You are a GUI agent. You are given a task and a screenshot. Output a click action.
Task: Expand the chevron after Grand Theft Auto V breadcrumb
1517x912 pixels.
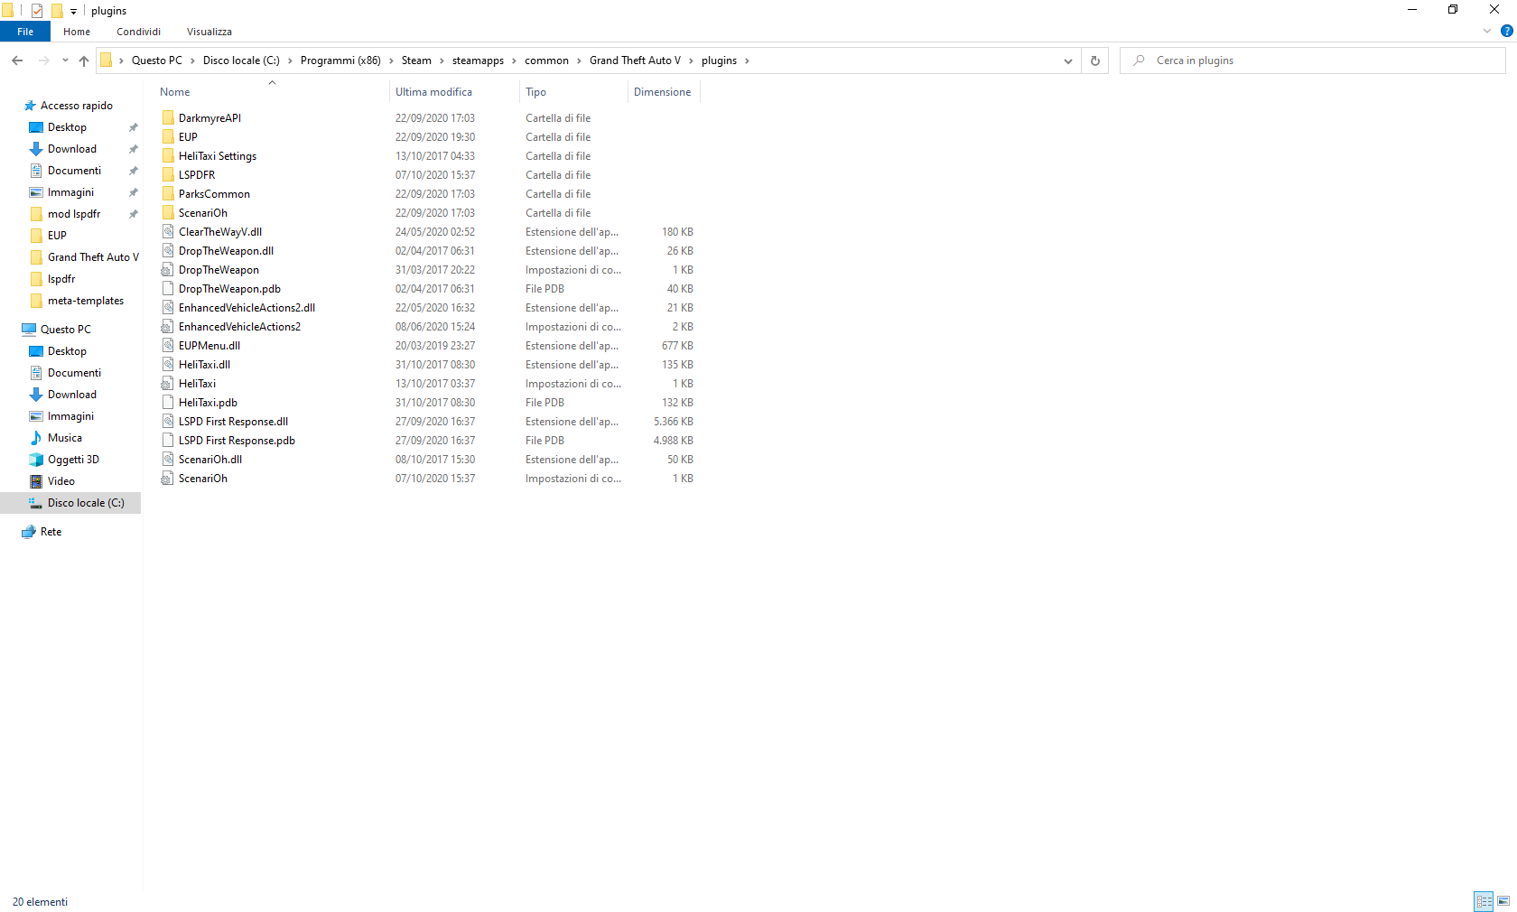point(691,60)
